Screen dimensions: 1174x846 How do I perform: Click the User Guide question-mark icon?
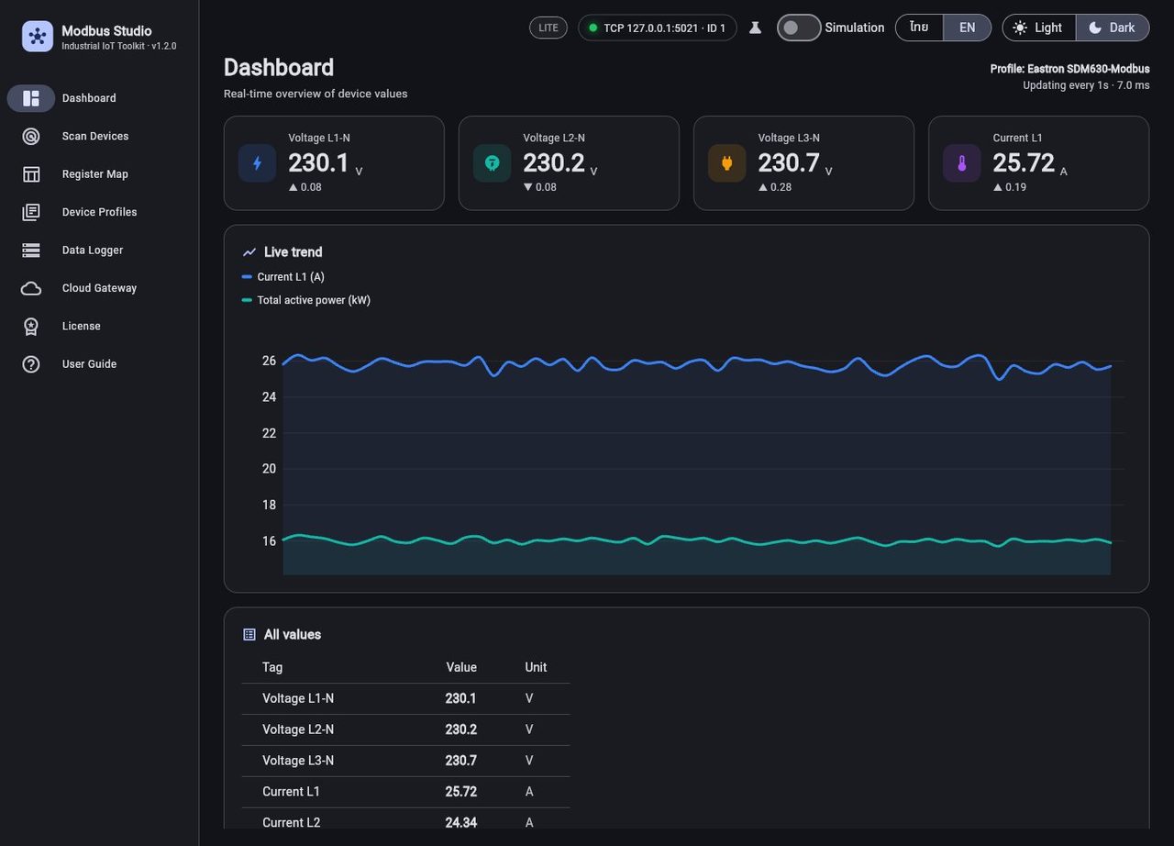click(31, 364)
